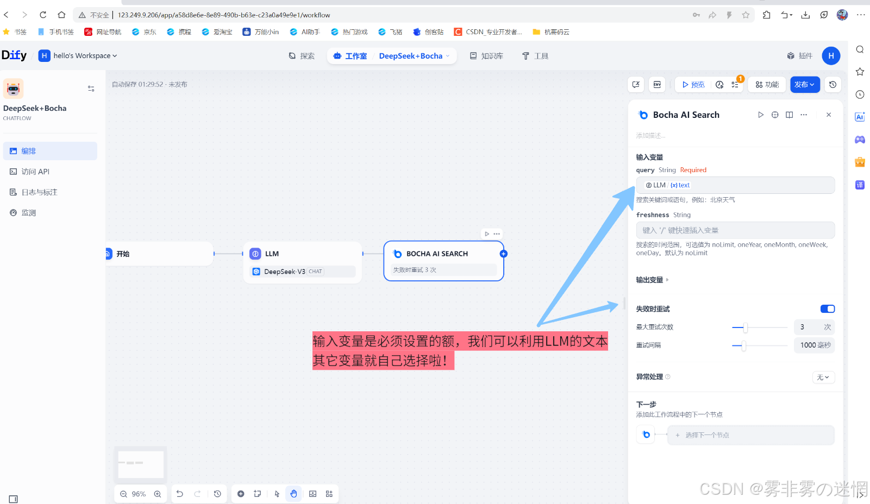Open the Knowledge tab
Screen dimensions: 870x504
coord(486,56)
